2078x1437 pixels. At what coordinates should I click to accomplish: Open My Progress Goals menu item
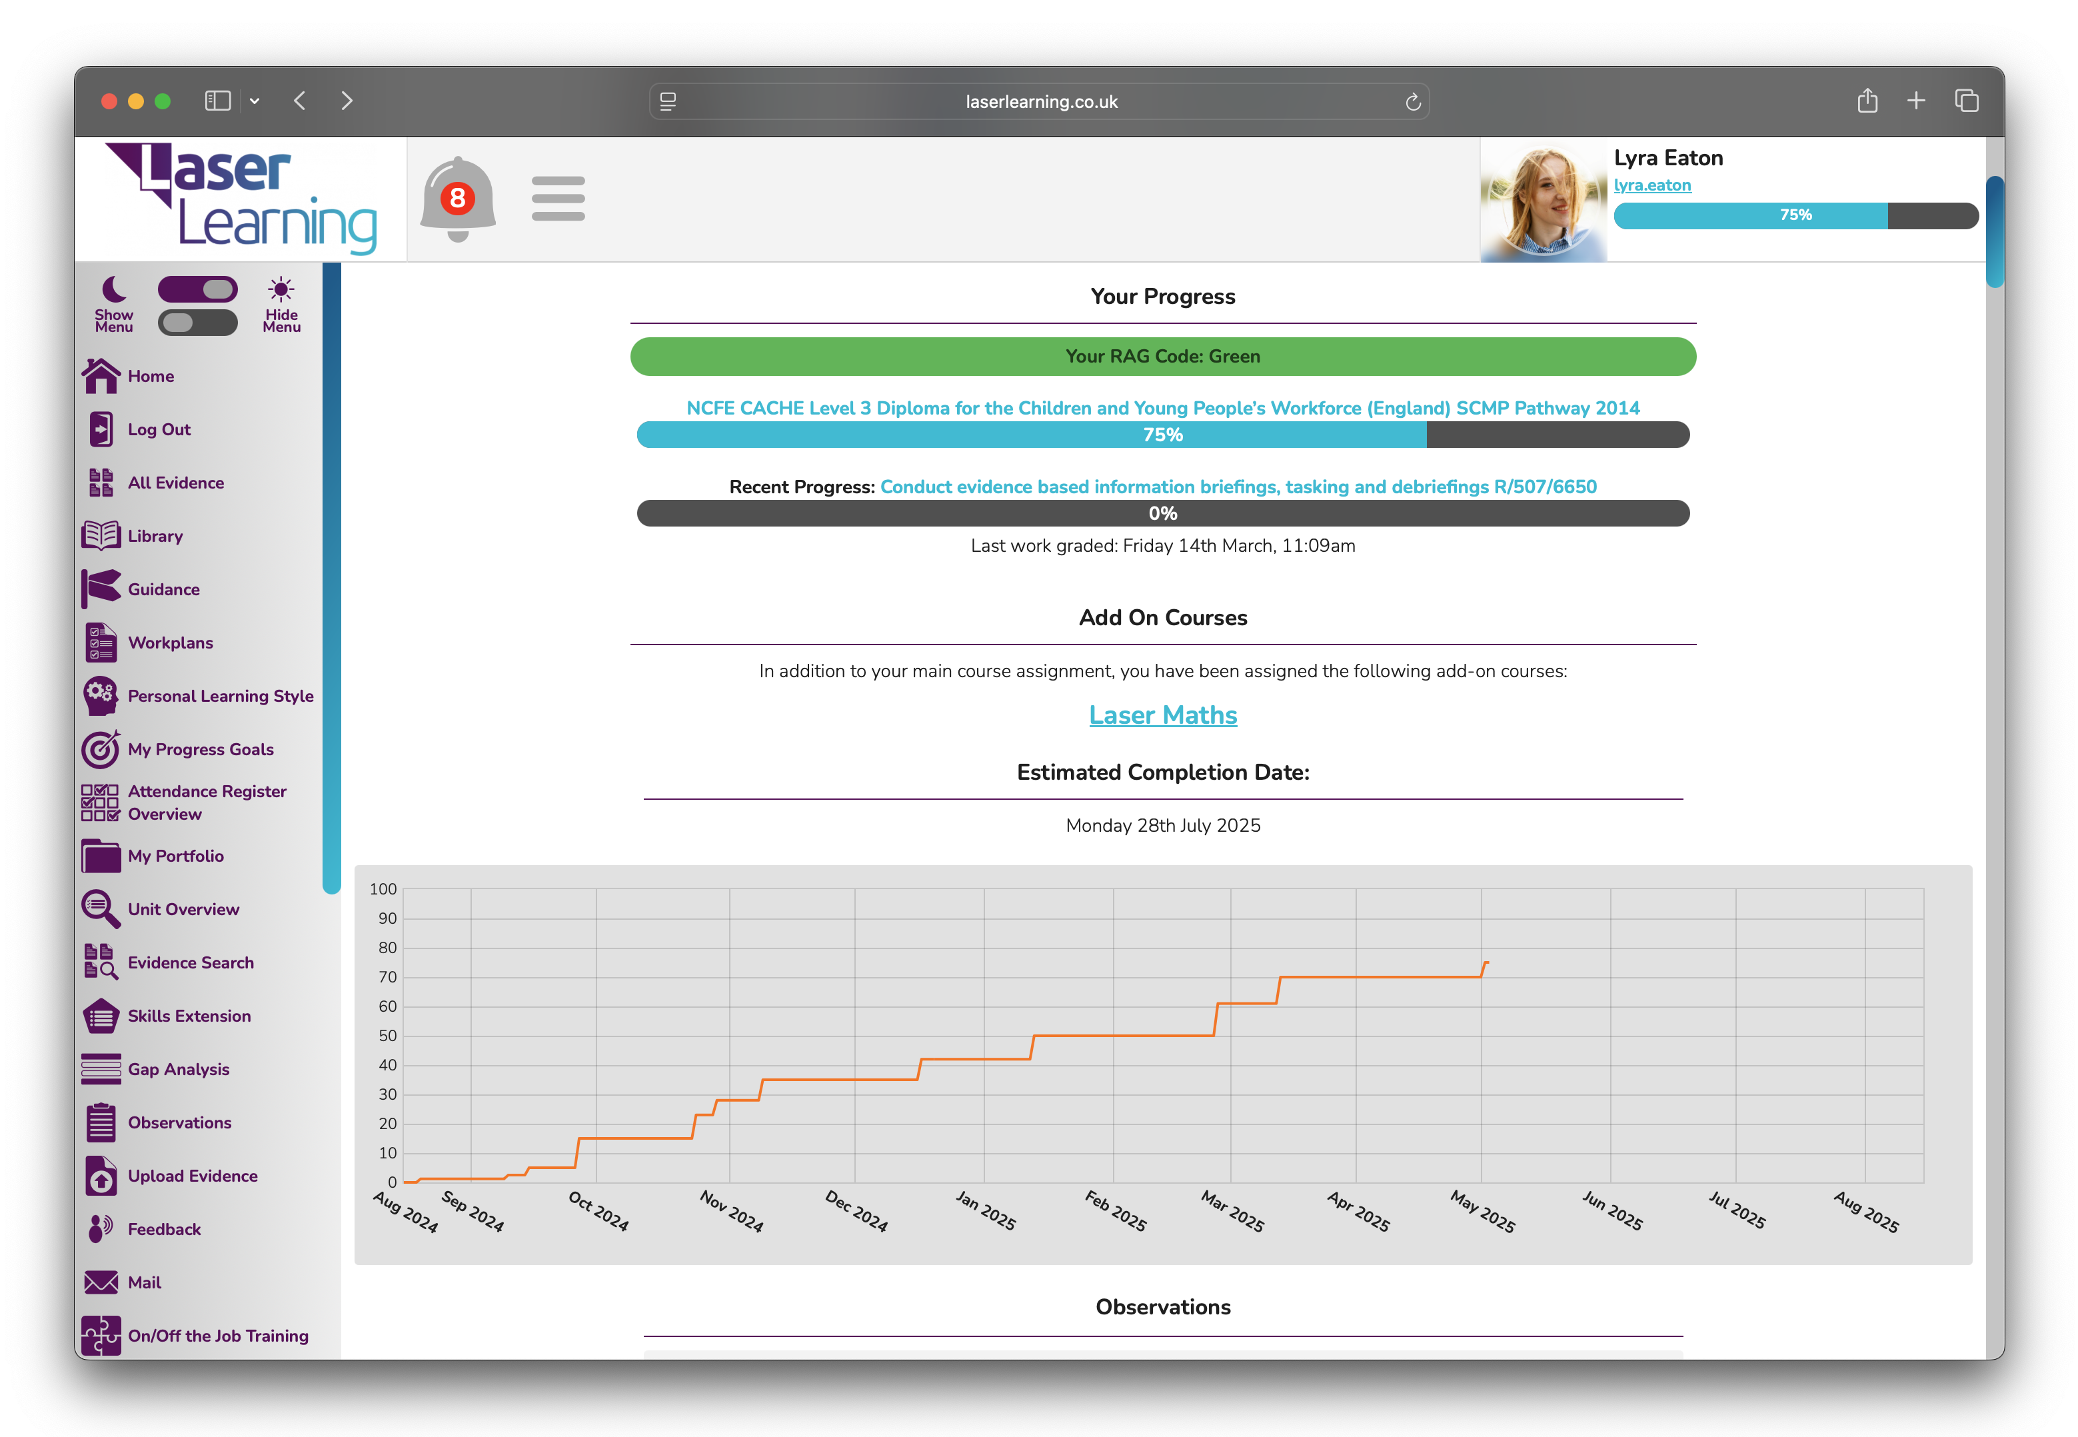click(200, 749)
